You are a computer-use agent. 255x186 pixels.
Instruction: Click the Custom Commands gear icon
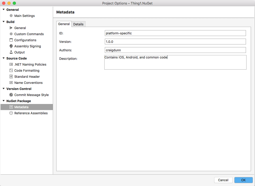point(11,34)
